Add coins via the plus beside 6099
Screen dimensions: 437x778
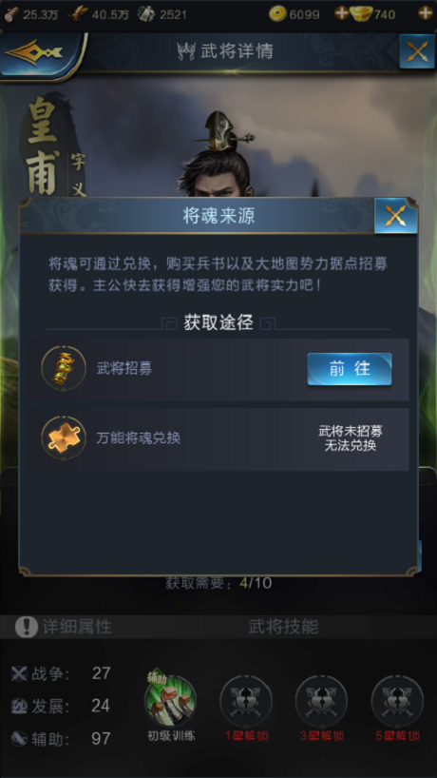(x=341, y=13)
